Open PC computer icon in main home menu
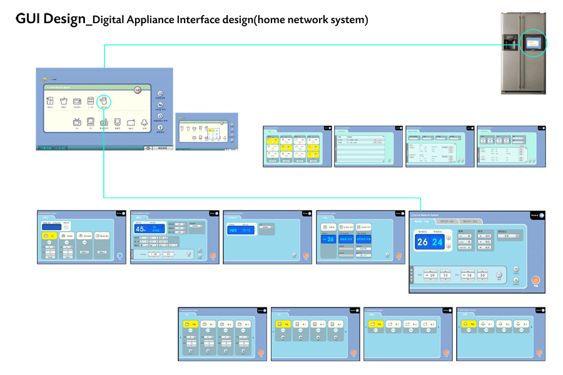563x375 pixels. coord(91,122)
